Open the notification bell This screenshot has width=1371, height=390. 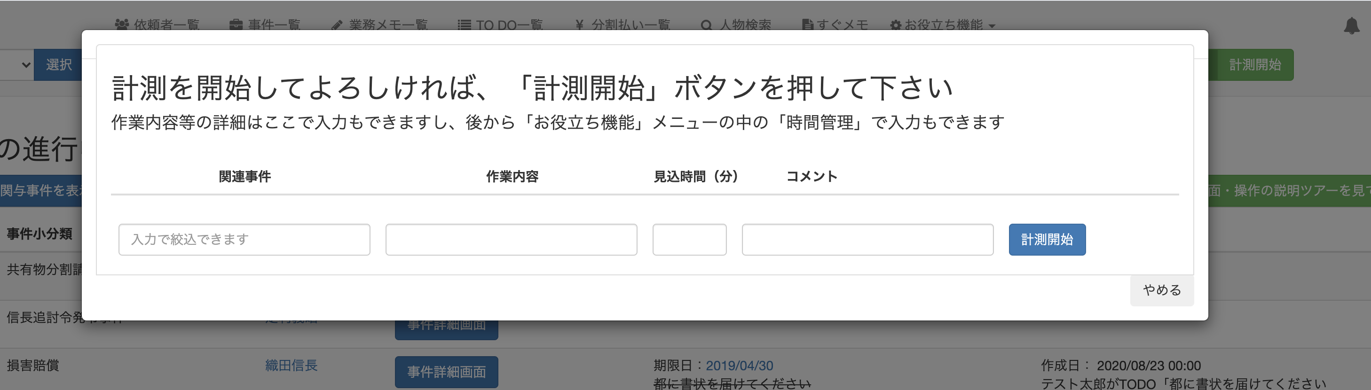tap(1351, 25)
